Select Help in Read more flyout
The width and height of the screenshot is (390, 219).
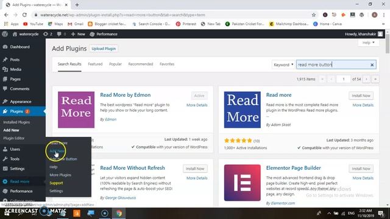54,167
